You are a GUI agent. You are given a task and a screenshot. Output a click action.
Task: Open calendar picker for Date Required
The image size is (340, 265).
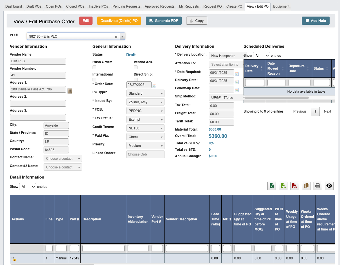[x=237, y=74]
